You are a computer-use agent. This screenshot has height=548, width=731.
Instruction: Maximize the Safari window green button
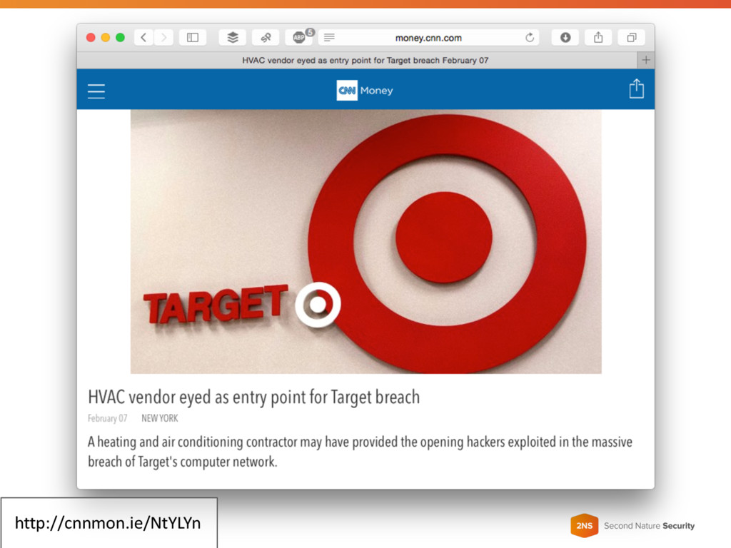(x=120, y=38)
